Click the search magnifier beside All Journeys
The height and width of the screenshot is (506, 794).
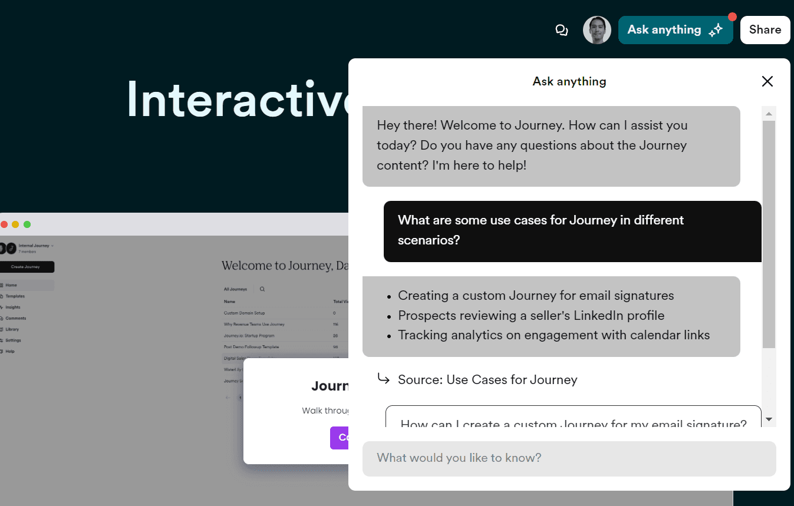(x=262, y=289)
